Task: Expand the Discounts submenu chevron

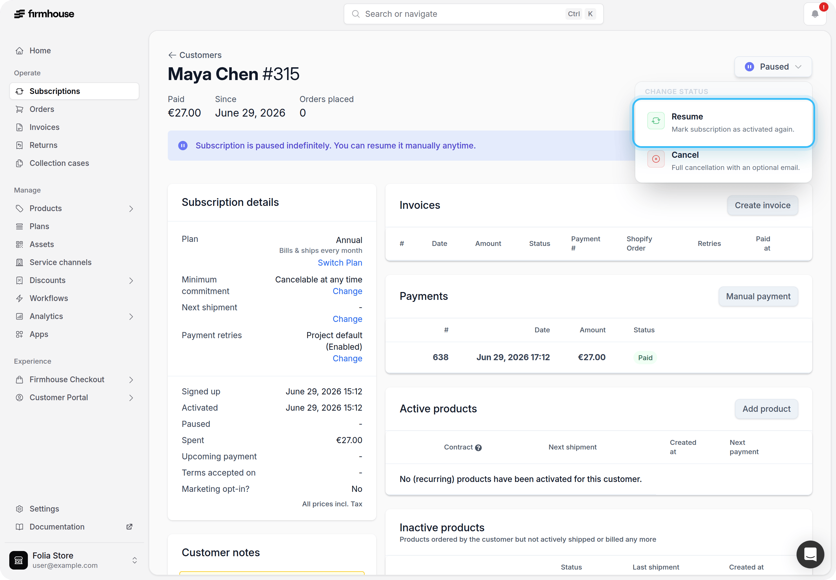Action: coord(131,280)
